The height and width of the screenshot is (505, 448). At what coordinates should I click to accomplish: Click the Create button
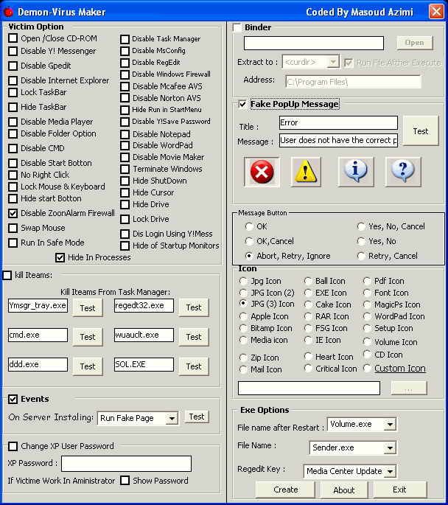285,490
